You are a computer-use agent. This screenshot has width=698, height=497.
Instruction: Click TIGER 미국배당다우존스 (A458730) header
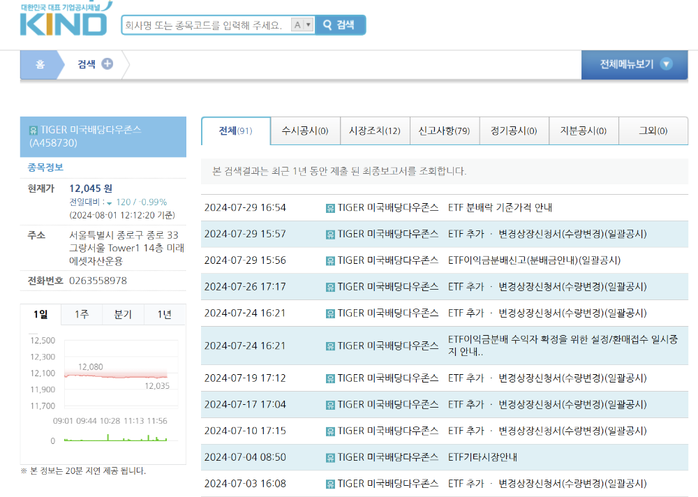click(103, 137)
